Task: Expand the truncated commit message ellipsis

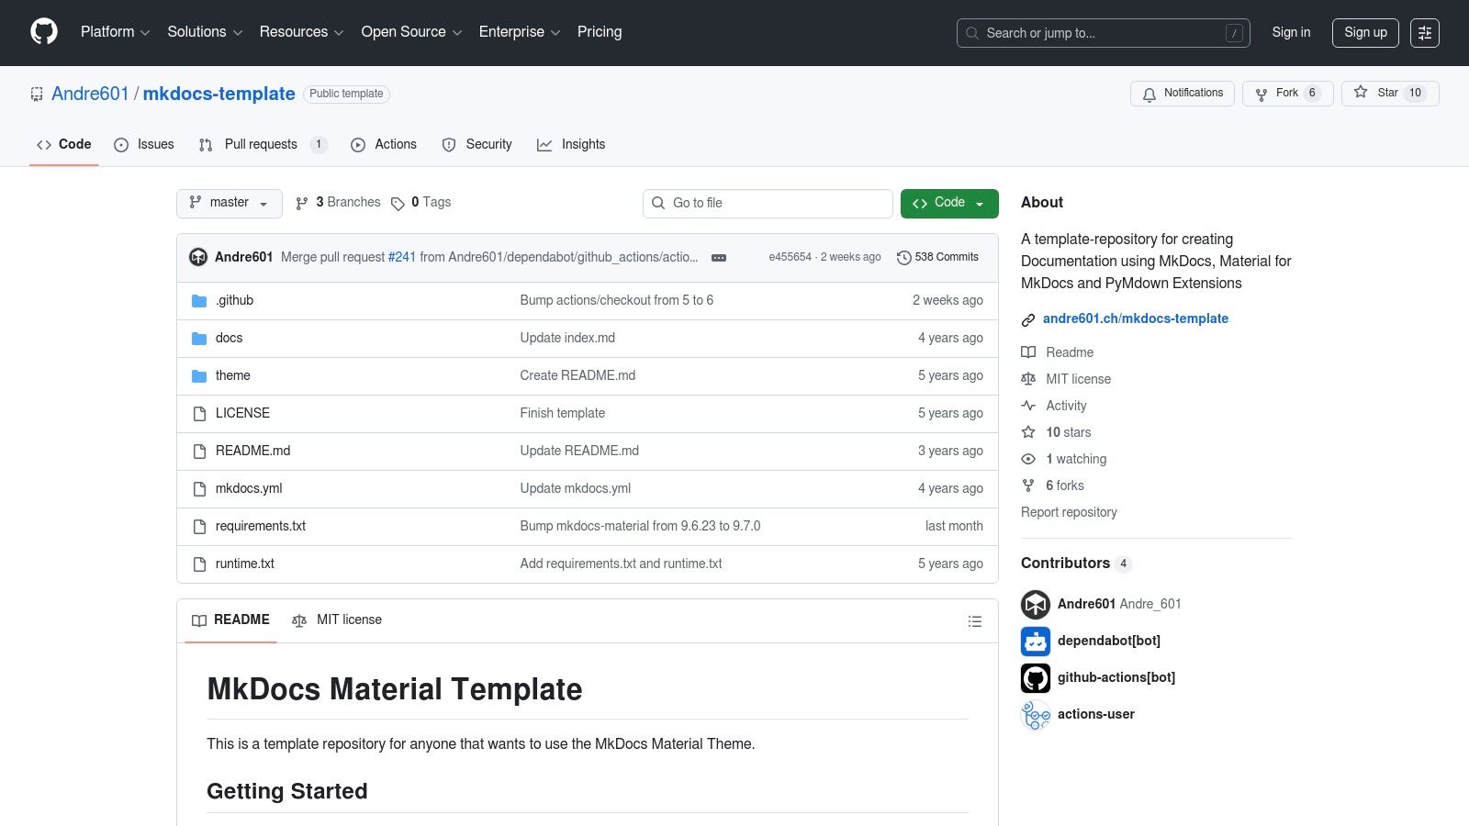Action: pyautogui.click(x=719, y=258)
